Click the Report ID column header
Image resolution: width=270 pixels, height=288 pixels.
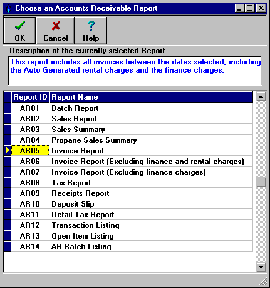30,97
